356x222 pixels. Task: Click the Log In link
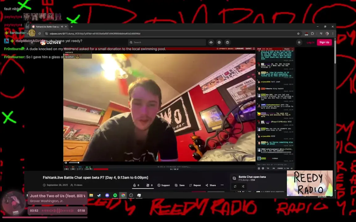pyautogui.click(x=310, y=42)
